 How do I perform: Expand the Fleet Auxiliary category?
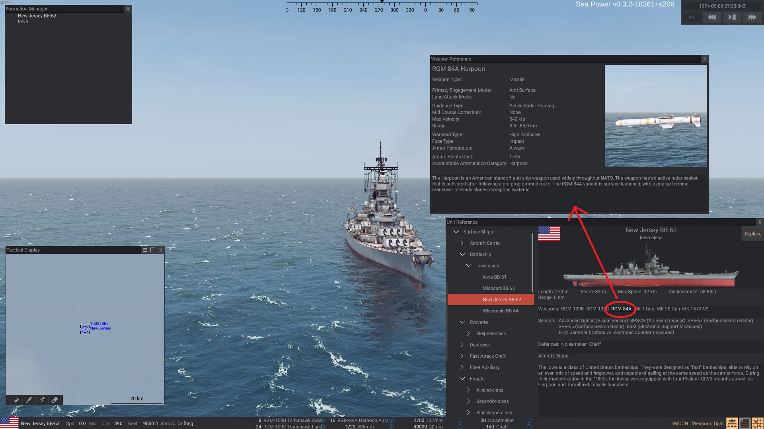click(x=462, y=367)
